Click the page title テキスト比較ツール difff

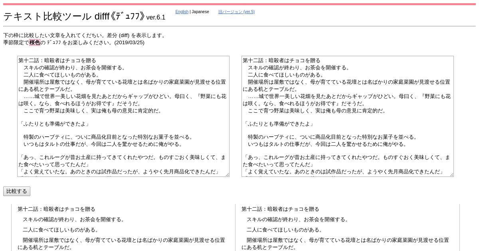coord(73,16)
